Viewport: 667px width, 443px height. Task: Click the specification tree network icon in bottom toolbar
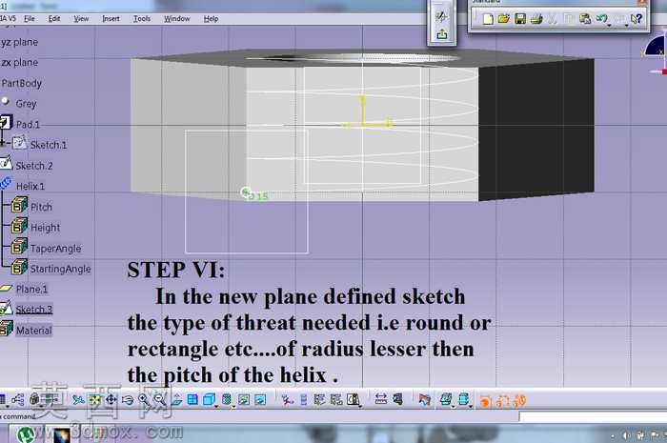pyautogui.click(x=18, y=399)
